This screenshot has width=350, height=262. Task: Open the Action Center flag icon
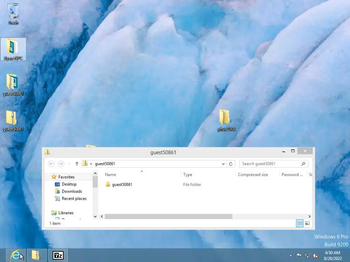pyautogui.click(x=299, y=255)
